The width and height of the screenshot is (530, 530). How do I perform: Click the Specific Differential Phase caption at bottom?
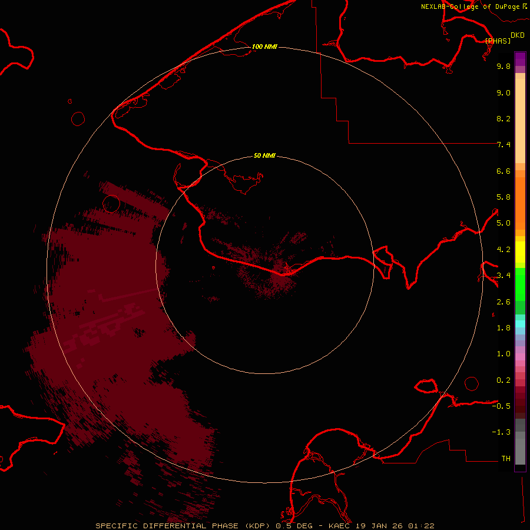tap(265, 526)
